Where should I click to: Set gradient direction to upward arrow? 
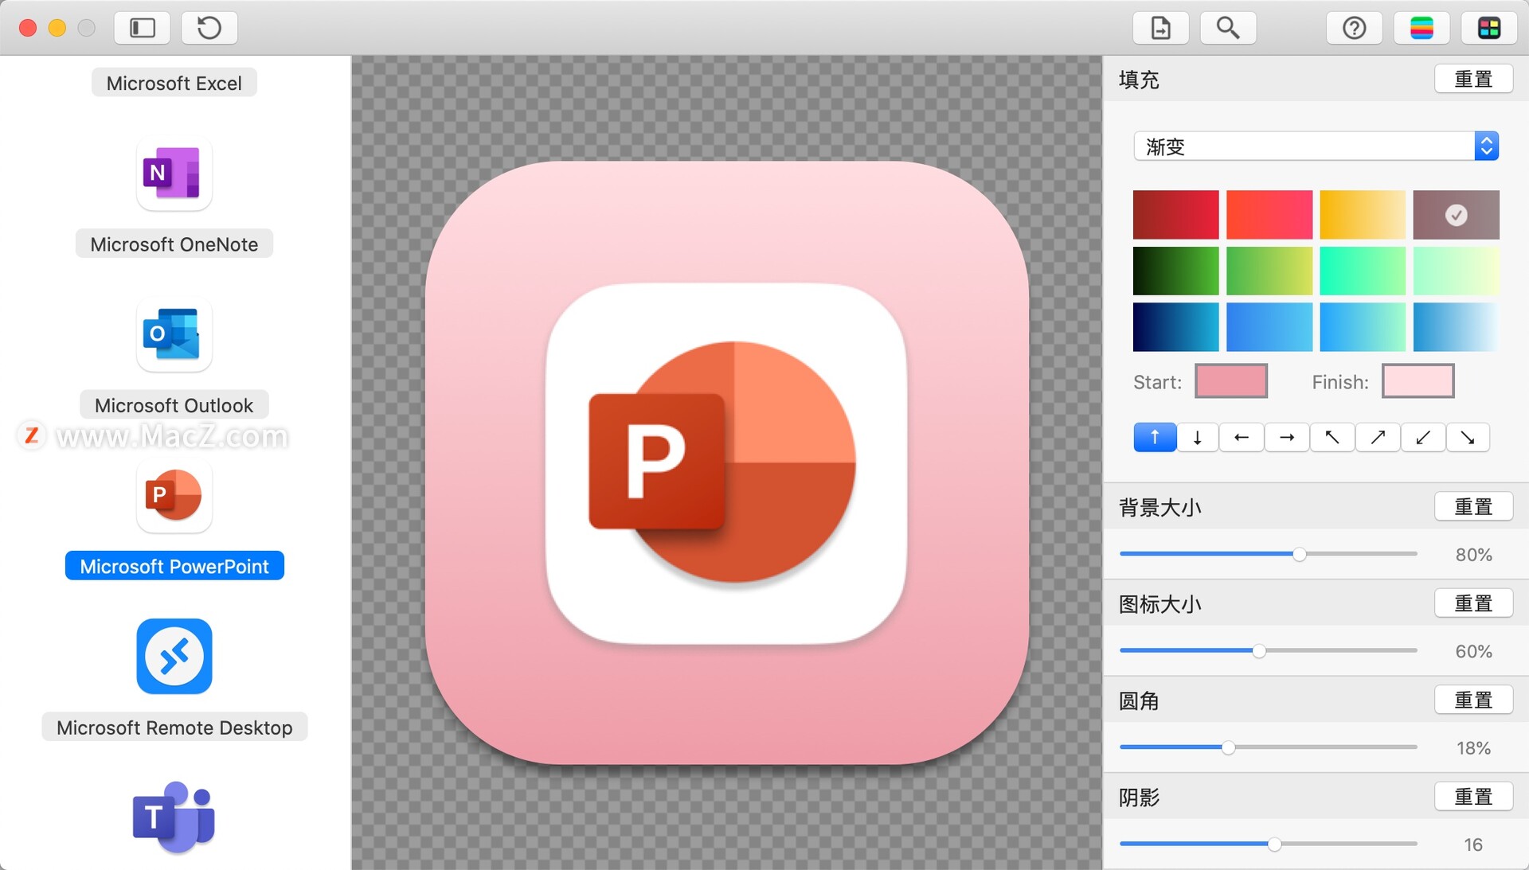click(1155, 437)
